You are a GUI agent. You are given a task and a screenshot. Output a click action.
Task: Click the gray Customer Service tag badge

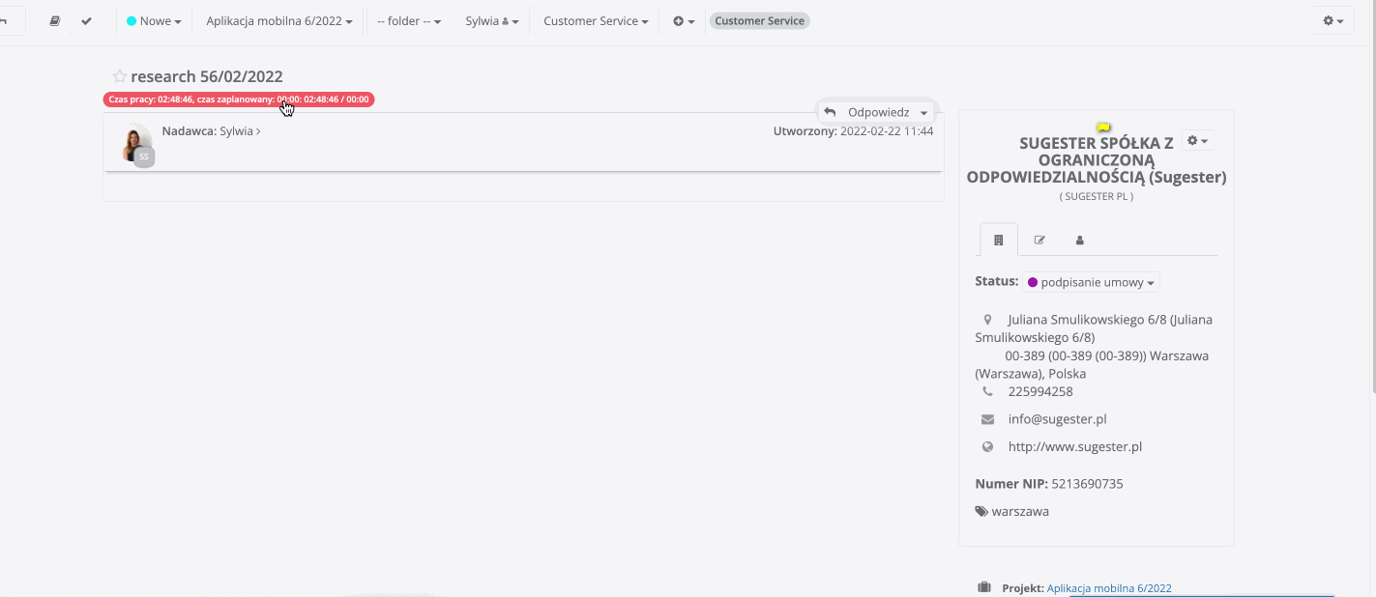[x=760, y=20]
